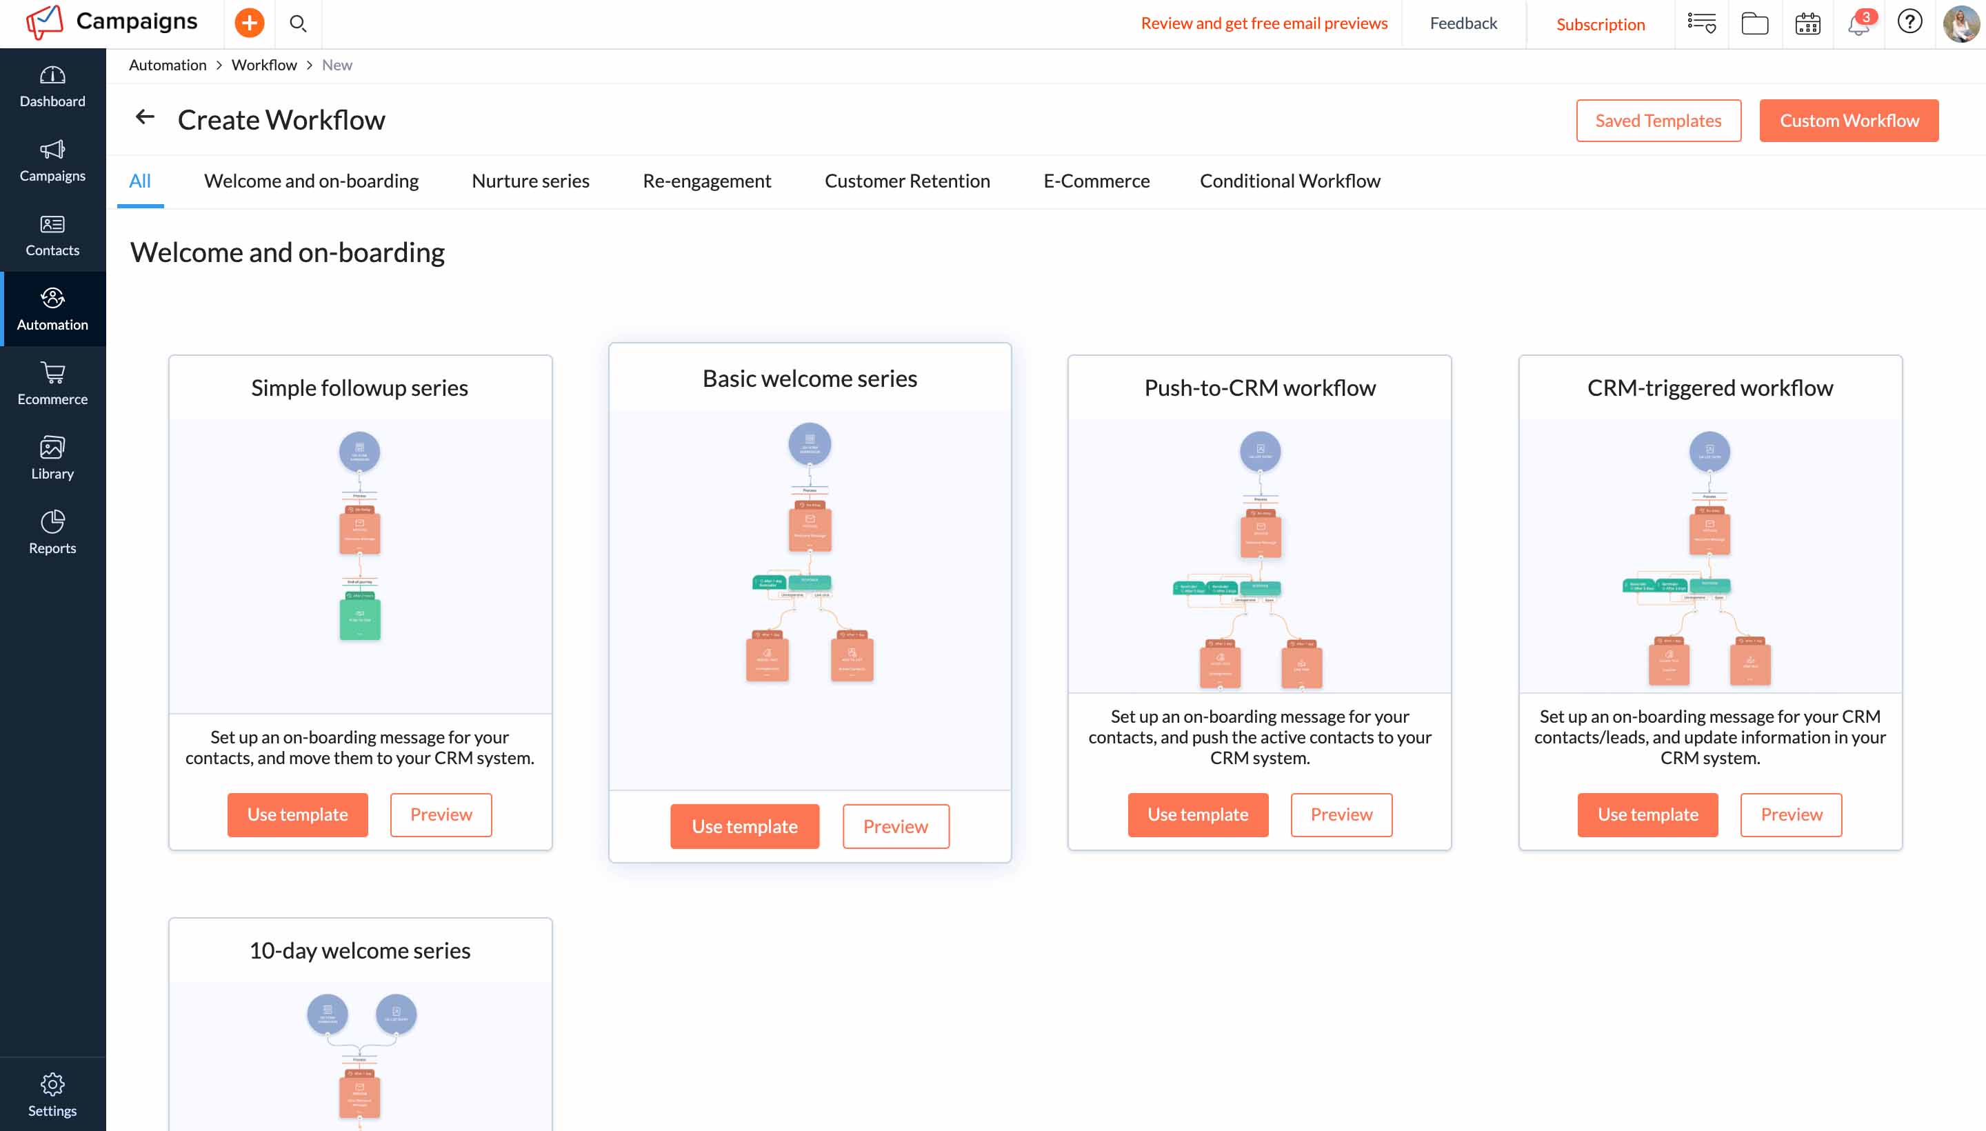Click the search icon in top navigation
1986x1131 pixels.
click(297, 23)
